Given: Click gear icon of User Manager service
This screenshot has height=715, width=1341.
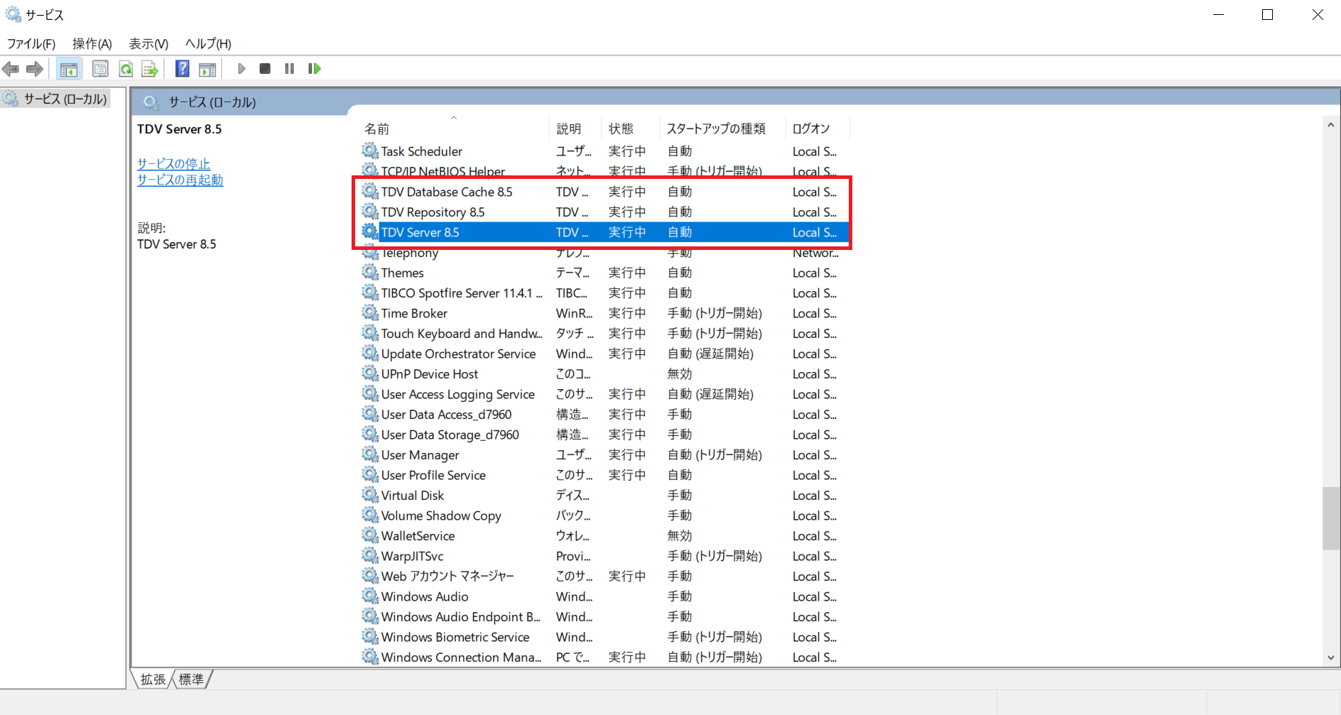Looking at the screenshot, I should (370, 454).
